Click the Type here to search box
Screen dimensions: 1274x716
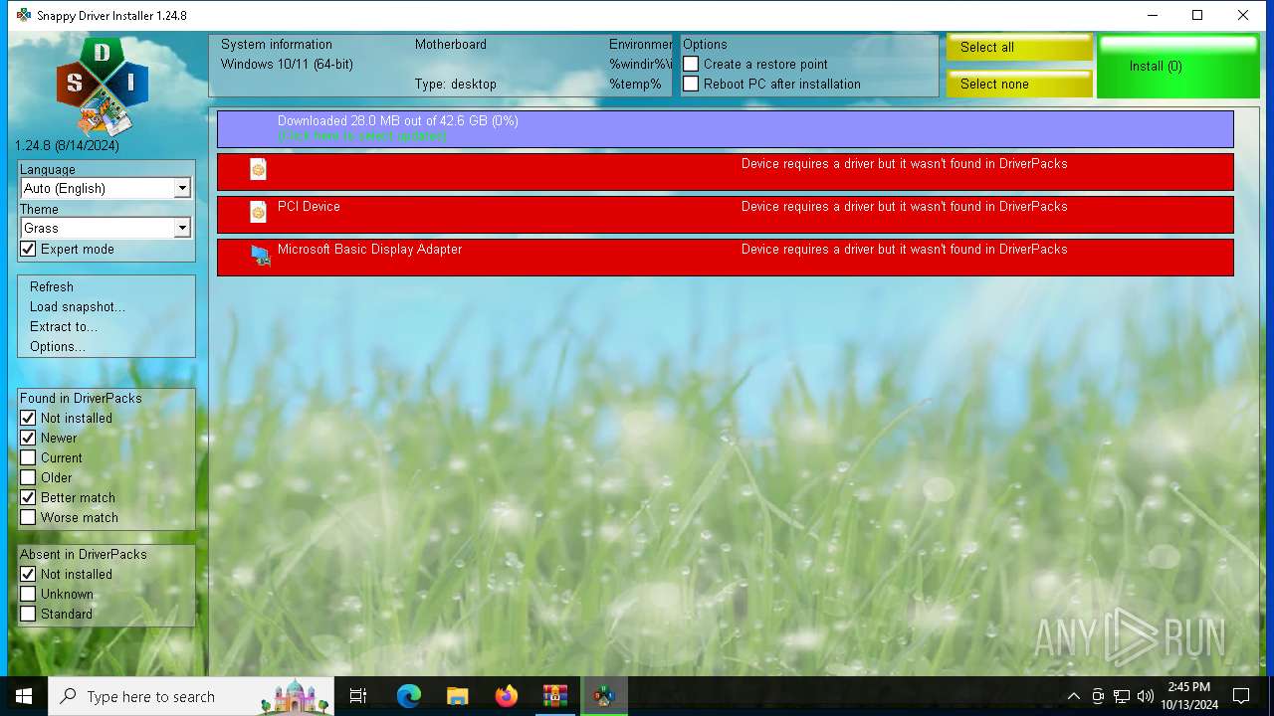coord(191,696)
